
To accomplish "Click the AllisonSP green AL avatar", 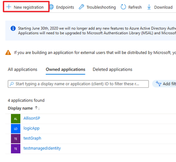I will [15, 119].
